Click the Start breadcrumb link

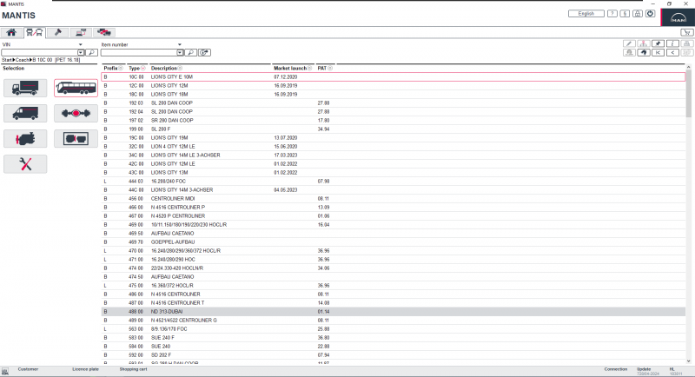pyautogui.click(x=7, y=60)
